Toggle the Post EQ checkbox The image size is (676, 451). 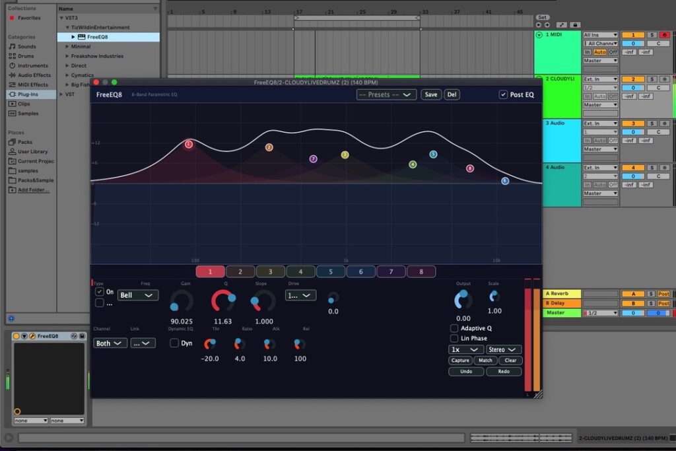click(502, 94)
